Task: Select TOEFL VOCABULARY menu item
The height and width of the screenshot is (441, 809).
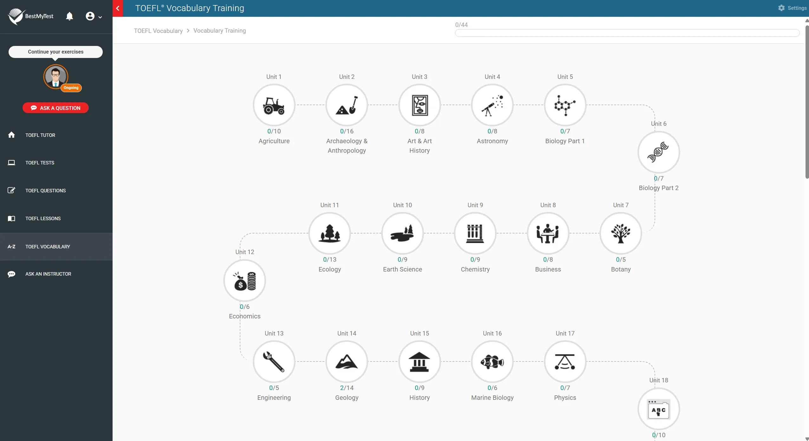Action: (56, 246)
